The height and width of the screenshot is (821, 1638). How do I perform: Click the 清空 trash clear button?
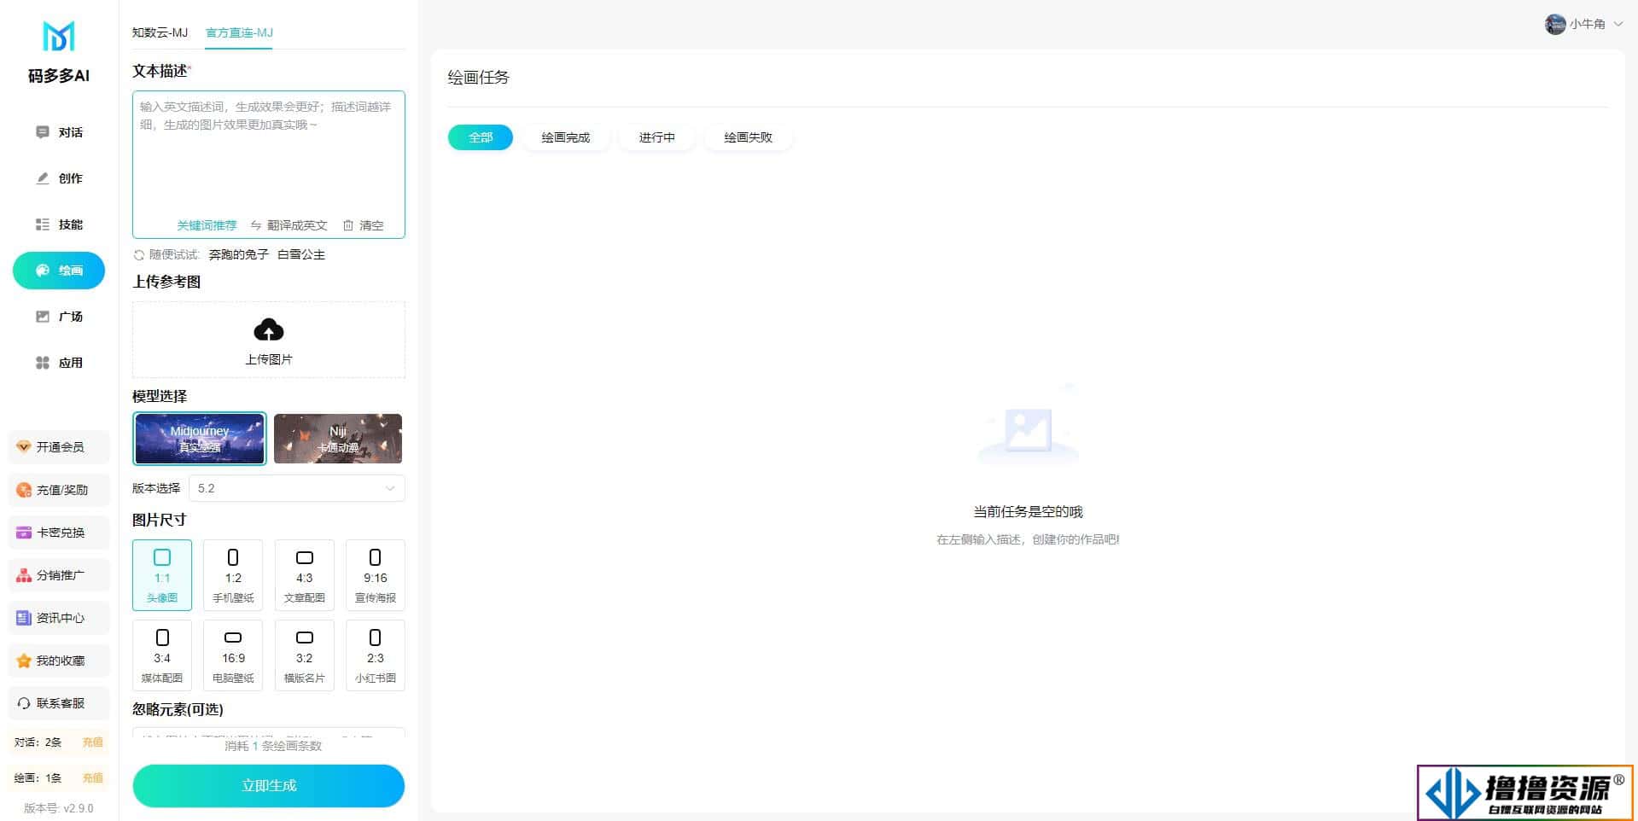[363, 225]
